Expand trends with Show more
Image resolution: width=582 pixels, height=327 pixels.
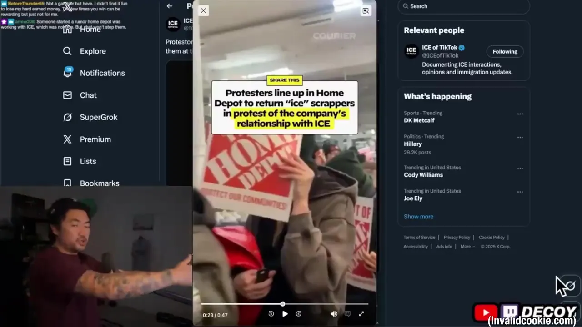coord(418,217)
